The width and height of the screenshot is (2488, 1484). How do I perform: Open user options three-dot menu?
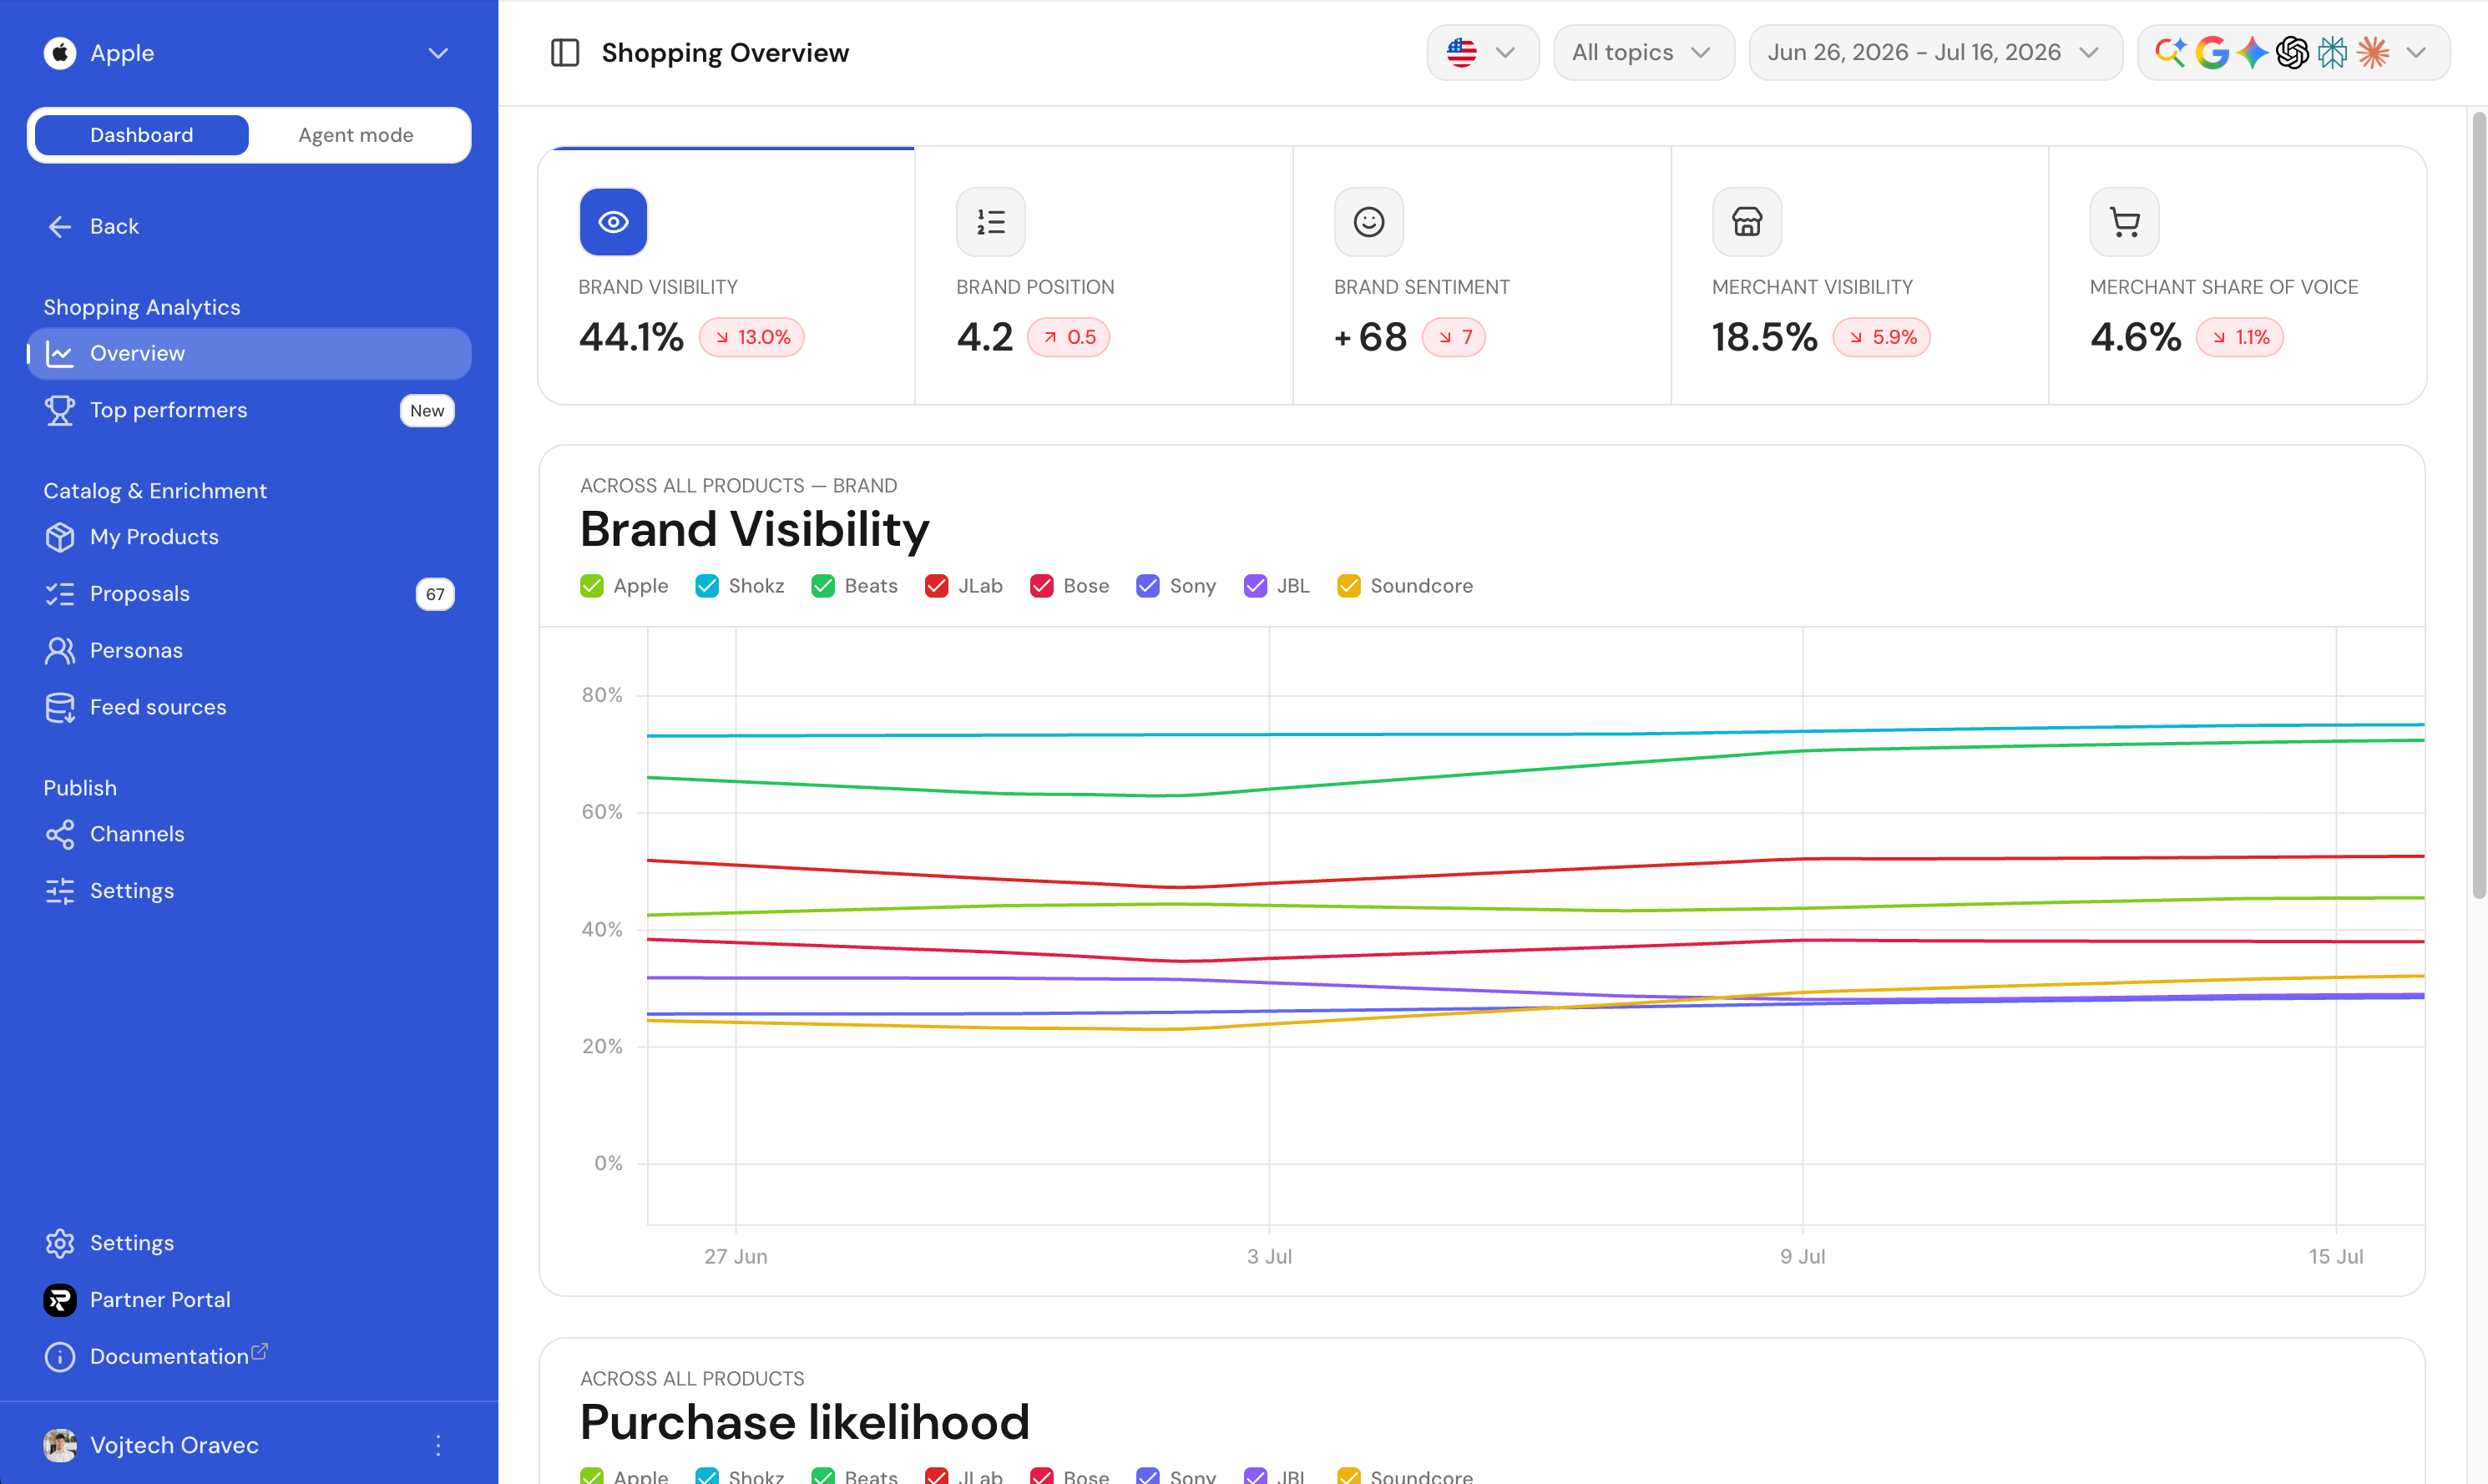click(x=438, y=1445)
